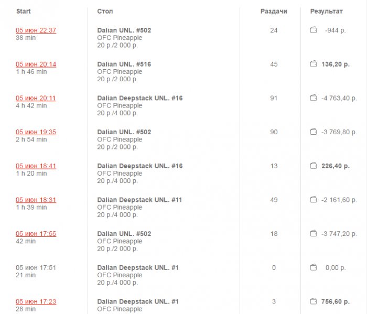Image resolution: width=367 pixels, height=314 pixels.
Task: Open session link 05 июн 20:11
Action: (36, 98)
